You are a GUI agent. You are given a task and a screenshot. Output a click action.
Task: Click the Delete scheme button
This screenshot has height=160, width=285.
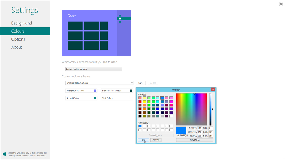tap(153, 83)
